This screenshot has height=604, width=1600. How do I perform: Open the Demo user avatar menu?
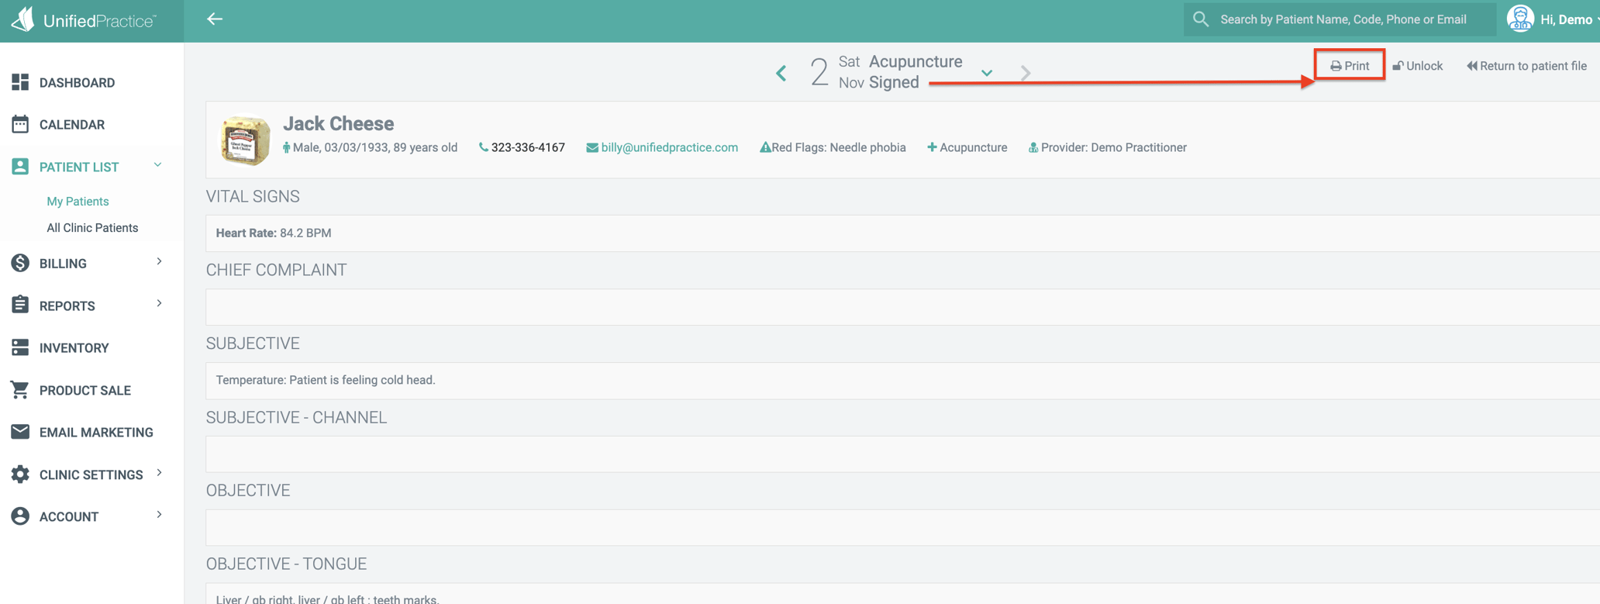coord(1520,19)
